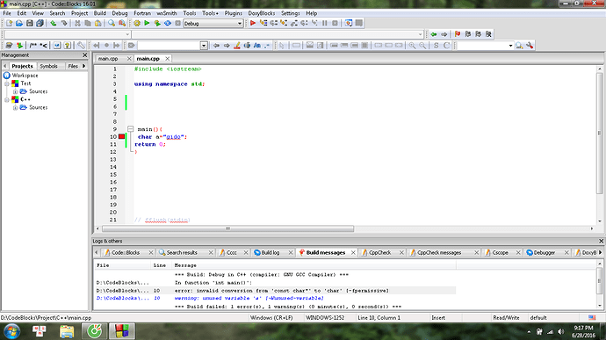Screen dimensions: 606x340
Task: Select the first main.cpp editor tab
Action: pos(108,59)
